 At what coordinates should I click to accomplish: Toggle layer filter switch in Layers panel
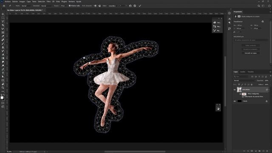pyautogui.click(x=270, y=76)
